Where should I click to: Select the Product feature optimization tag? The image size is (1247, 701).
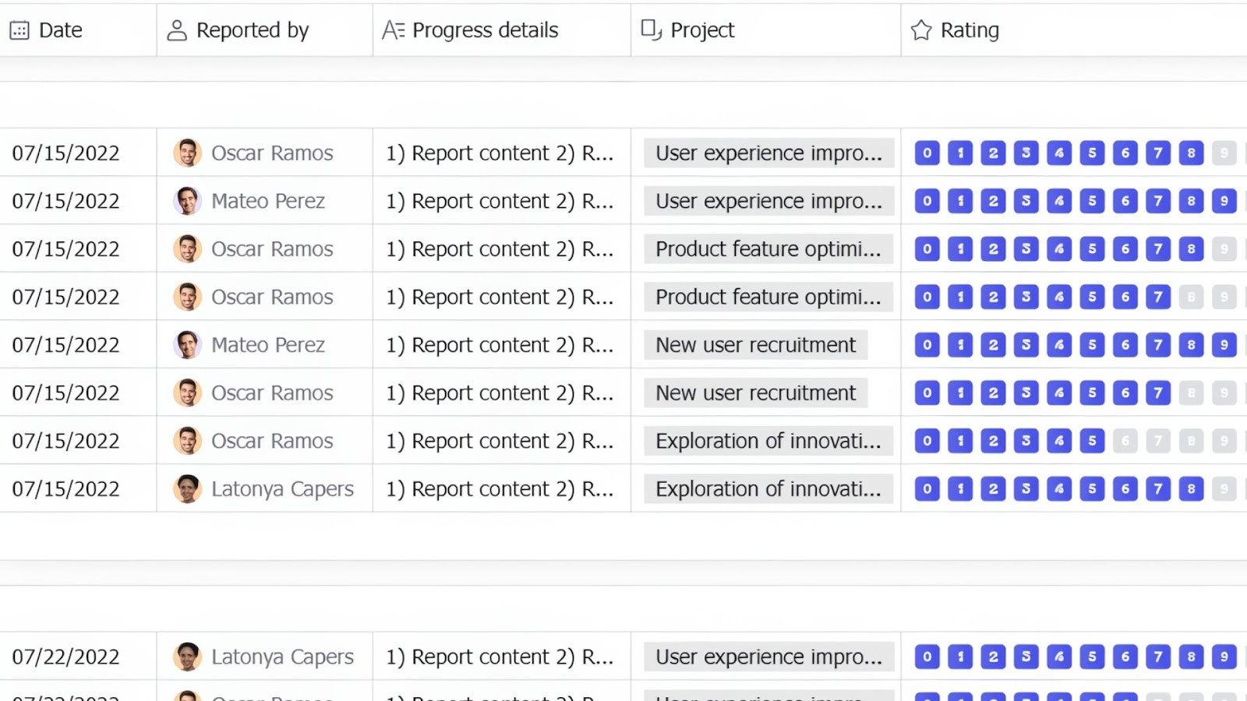pyautogui.click(x=766, y=249)
